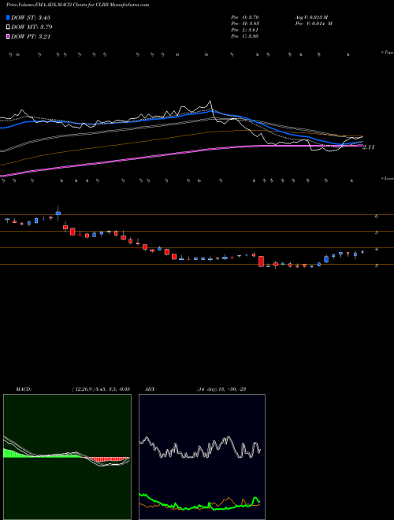Click the '<Tops' axis label
Viewport: 394px width, 520px height.
click(387, 53)
